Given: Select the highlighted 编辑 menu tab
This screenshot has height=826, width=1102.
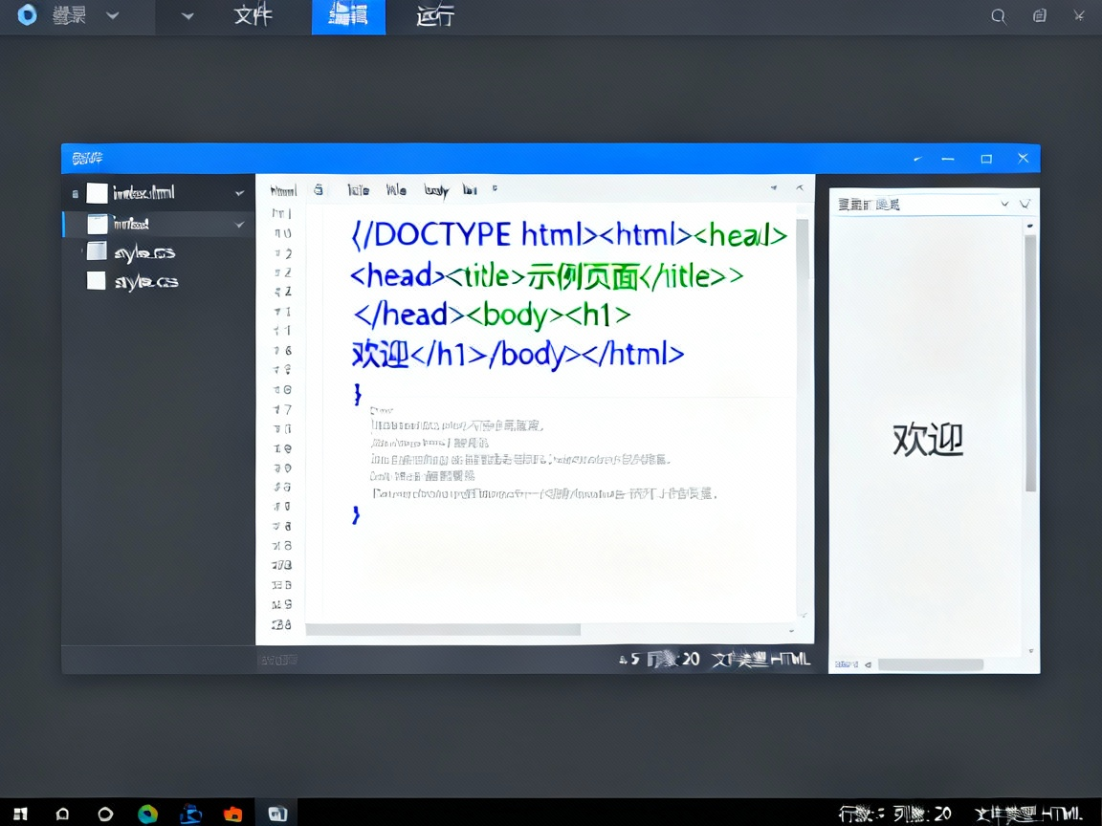Looking at the screenshot, I should click(x=348, y=16).
